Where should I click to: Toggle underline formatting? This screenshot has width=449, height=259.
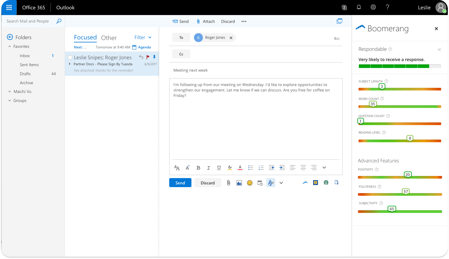tap(219, 168)
